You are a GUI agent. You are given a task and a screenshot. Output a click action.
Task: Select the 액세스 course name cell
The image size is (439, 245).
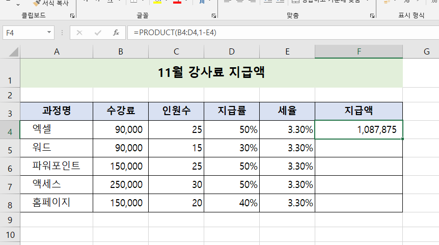pyautogui.click(x=57, y=185)
